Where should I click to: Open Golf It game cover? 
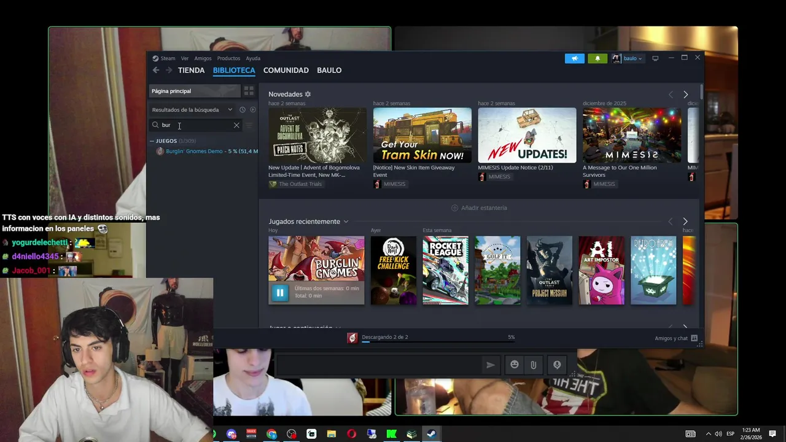tap(497, 270)
